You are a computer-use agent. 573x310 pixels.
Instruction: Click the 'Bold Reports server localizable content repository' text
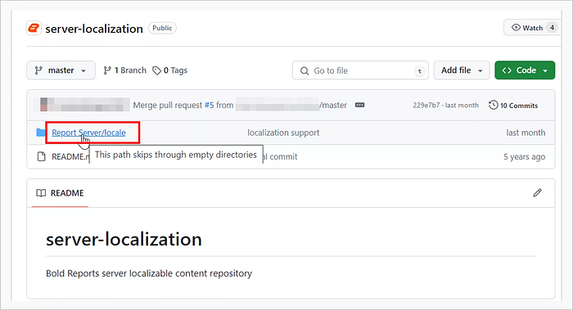(149, 273)
